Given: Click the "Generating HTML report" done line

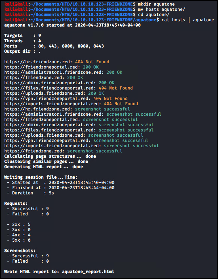Looking at the screenshot, I should 43,167.
